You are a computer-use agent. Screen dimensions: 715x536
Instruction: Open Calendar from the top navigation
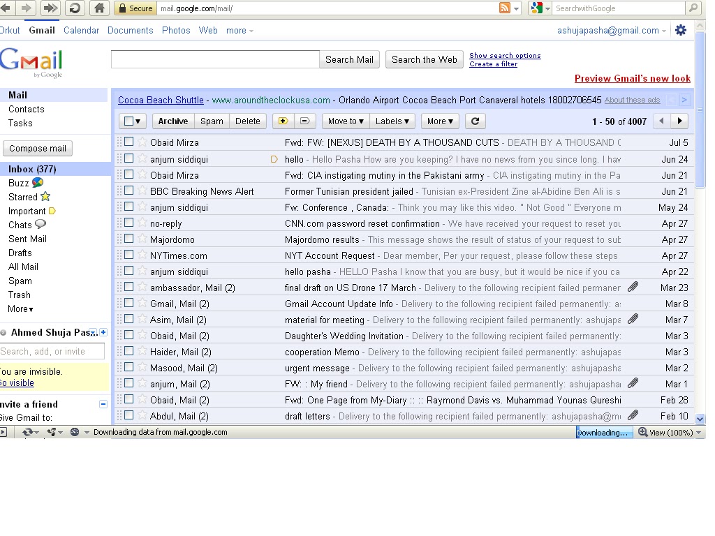[x=81, y=30]
